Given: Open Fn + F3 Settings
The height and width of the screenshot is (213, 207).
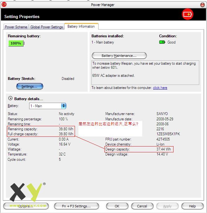Looking at the screenshot, I should click(76, 206).
